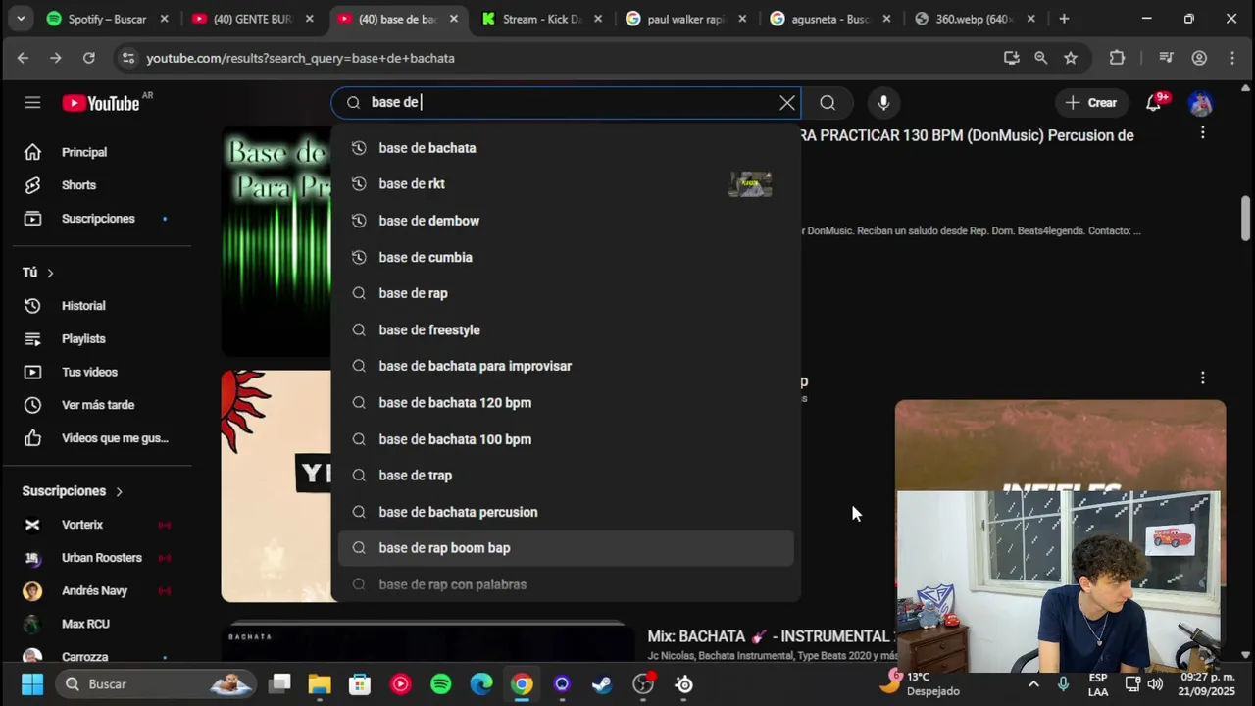The height and width of the screenshot is (706, 1255).
Task: Select suggestion base de bachata
Action: tap(566, 148)
